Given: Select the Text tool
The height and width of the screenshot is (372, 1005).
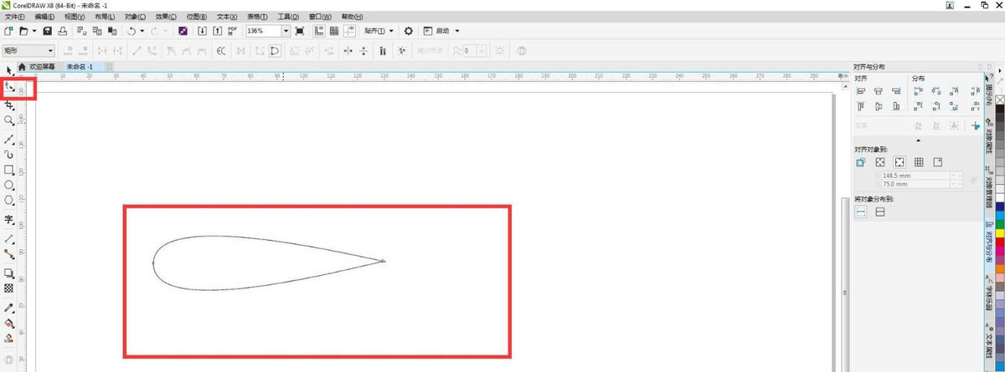Looking at the screenshot, I should [x=9, y=220].
